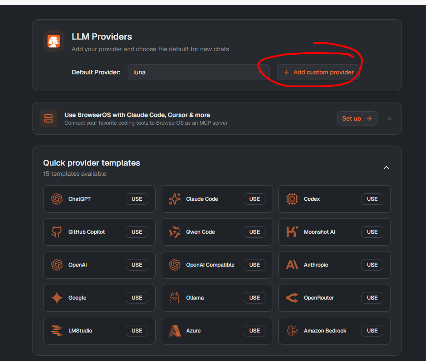This screenshot has width=426, height=361.
Task: Click the Anthropic logo icon
Action: point(292,265)
